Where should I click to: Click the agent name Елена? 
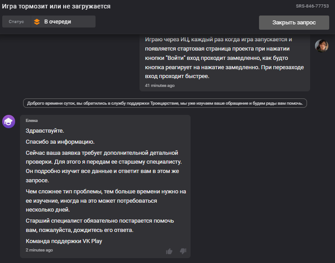click(32, 121)
